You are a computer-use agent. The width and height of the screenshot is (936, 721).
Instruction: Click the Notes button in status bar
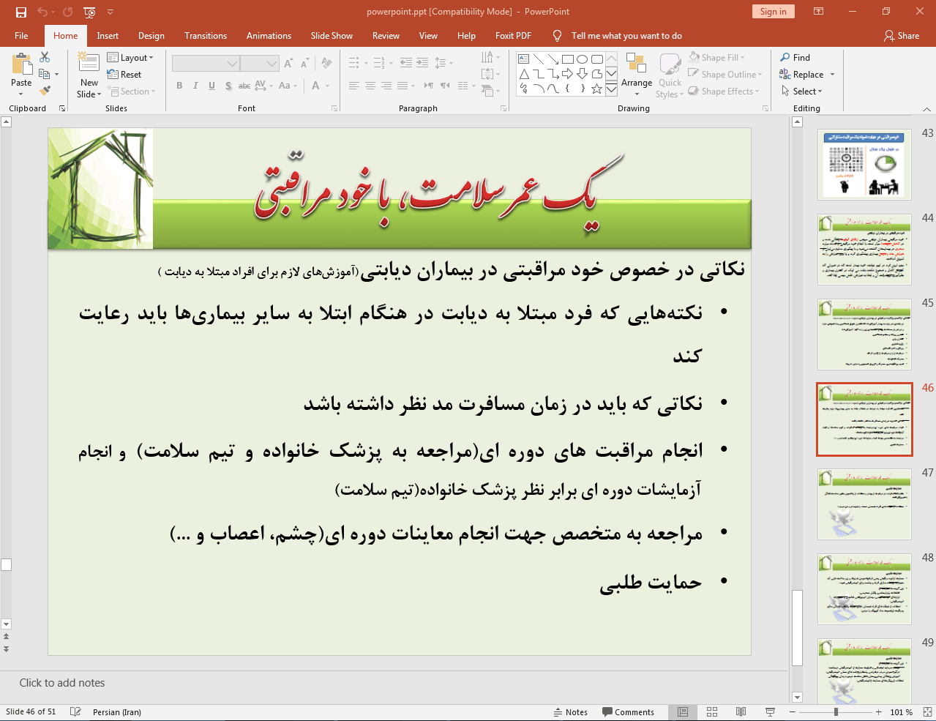571,712
